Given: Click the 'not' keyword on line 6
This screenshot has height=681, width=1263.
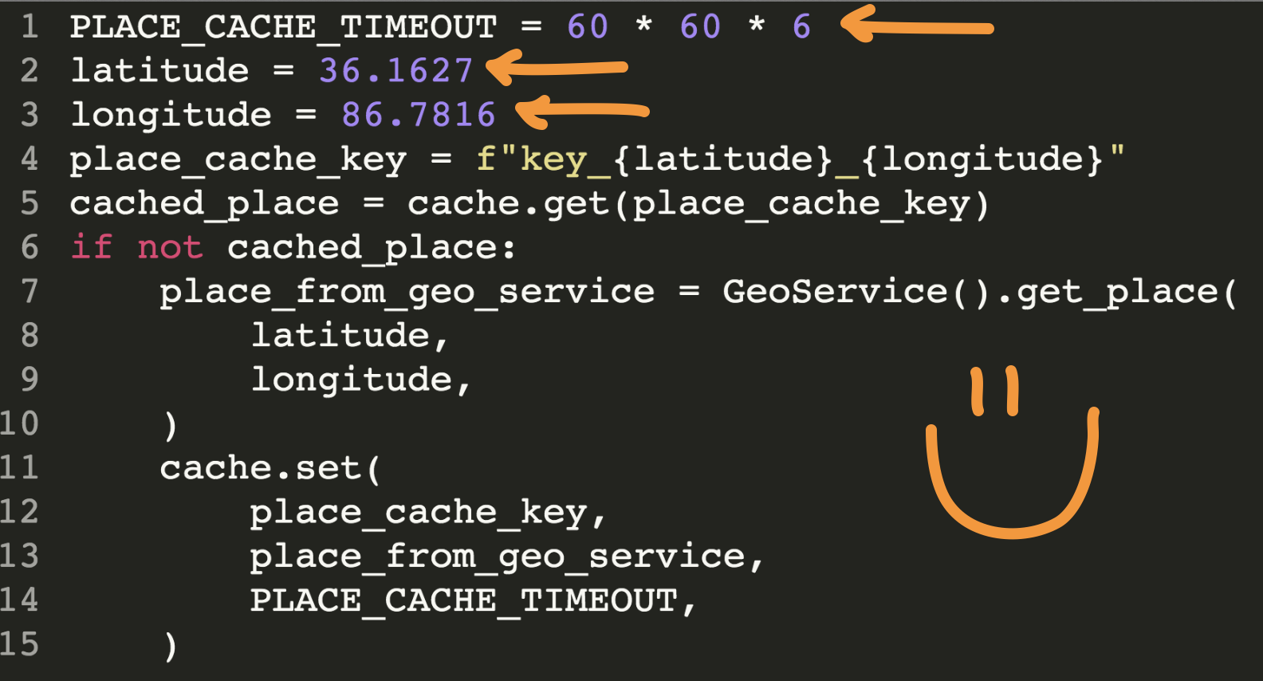Looking at the screenshot, I should tap(170, 247).
